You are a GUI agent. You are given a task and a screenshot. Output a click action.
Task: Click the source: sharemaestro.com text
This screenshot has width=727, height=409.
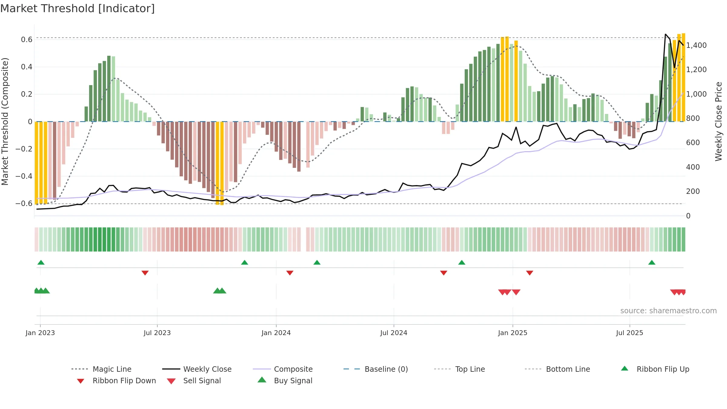(669, 311)
